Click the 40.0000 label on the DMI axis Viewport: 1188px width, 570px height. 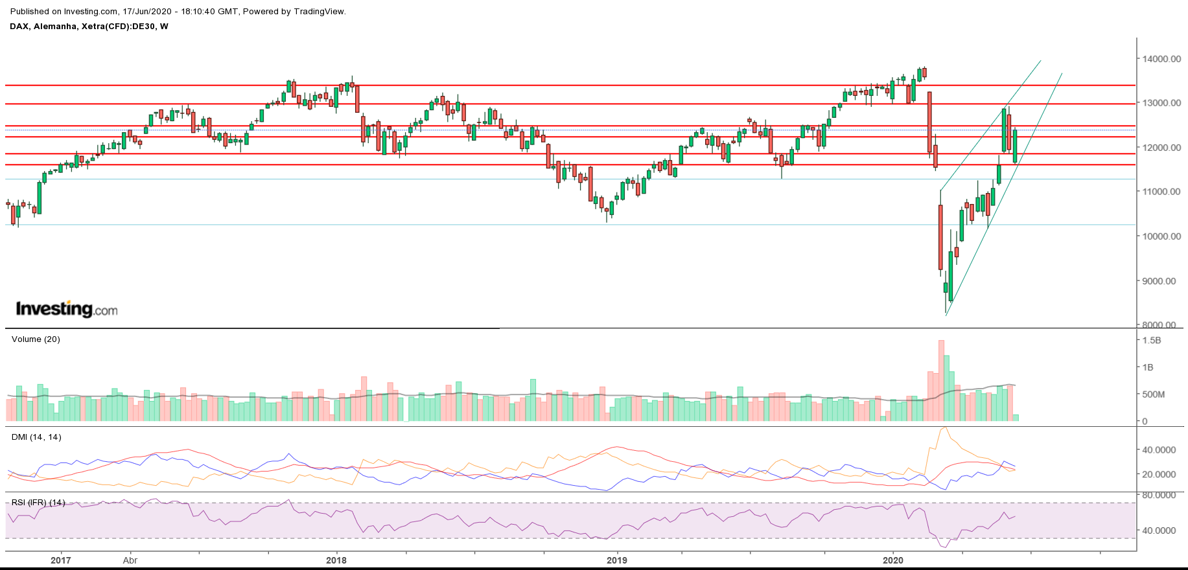click(1159, 450)
